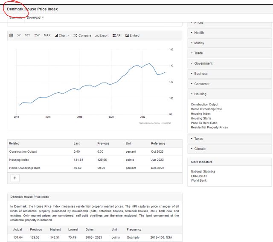273x242 pixels.
Task: Export the chart data
Action: (102, 36)
